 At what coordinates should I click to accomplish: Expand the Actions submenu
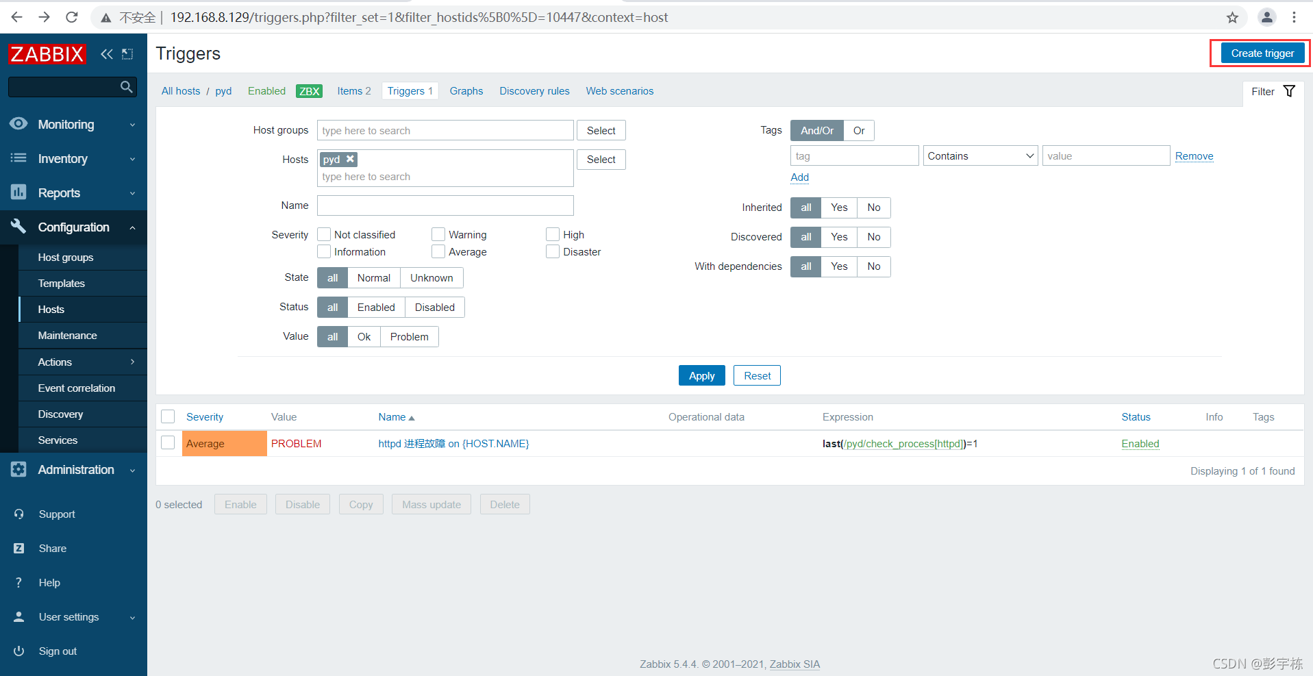pos(132,362)
